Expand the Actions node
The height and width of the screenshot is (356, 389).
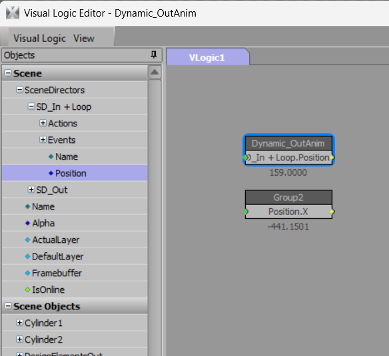(43, 123)
